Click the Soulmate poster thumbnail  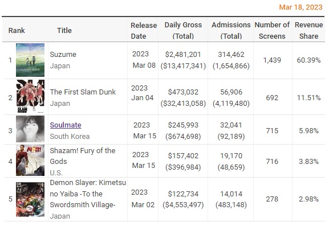[x=30, y=129]
